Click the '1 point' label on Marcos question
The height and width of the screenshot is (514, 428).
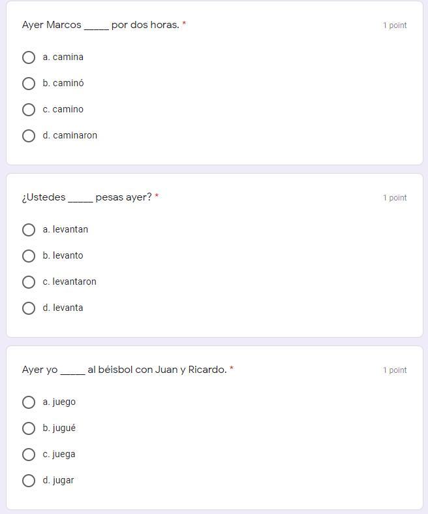tap(395, 25)
